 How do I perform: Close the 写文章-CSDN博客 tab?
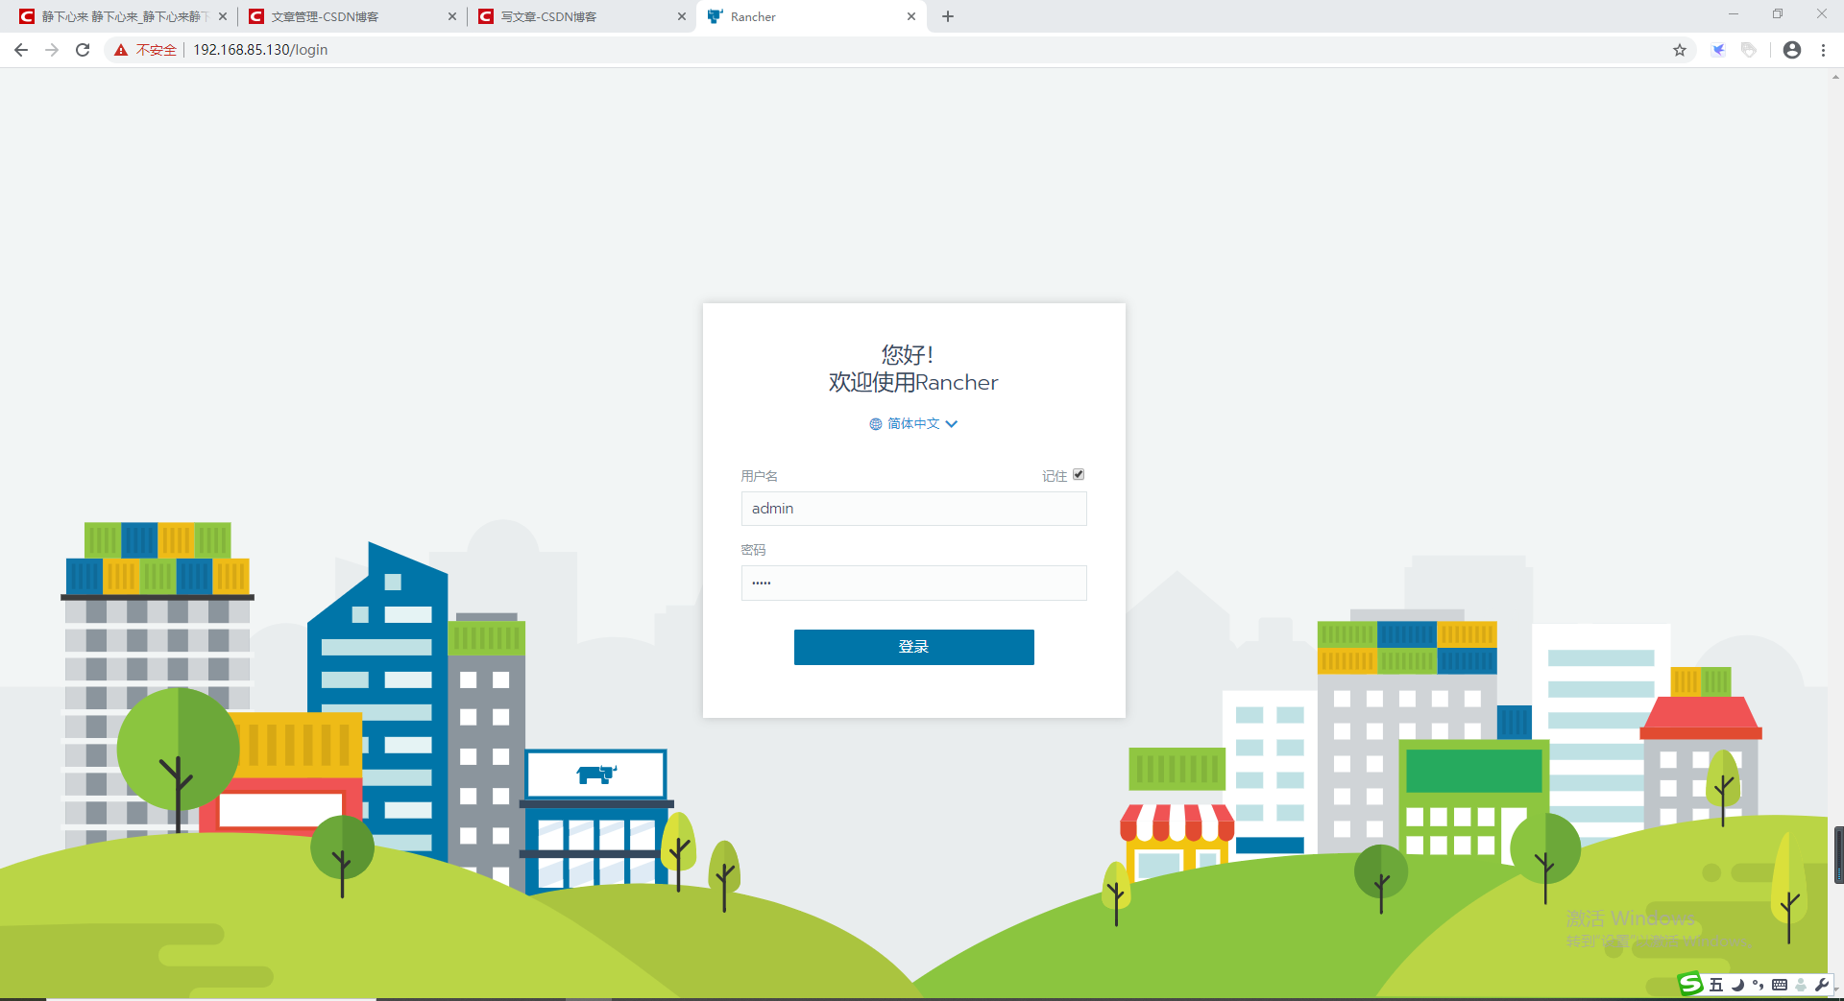tap(682, 16)
